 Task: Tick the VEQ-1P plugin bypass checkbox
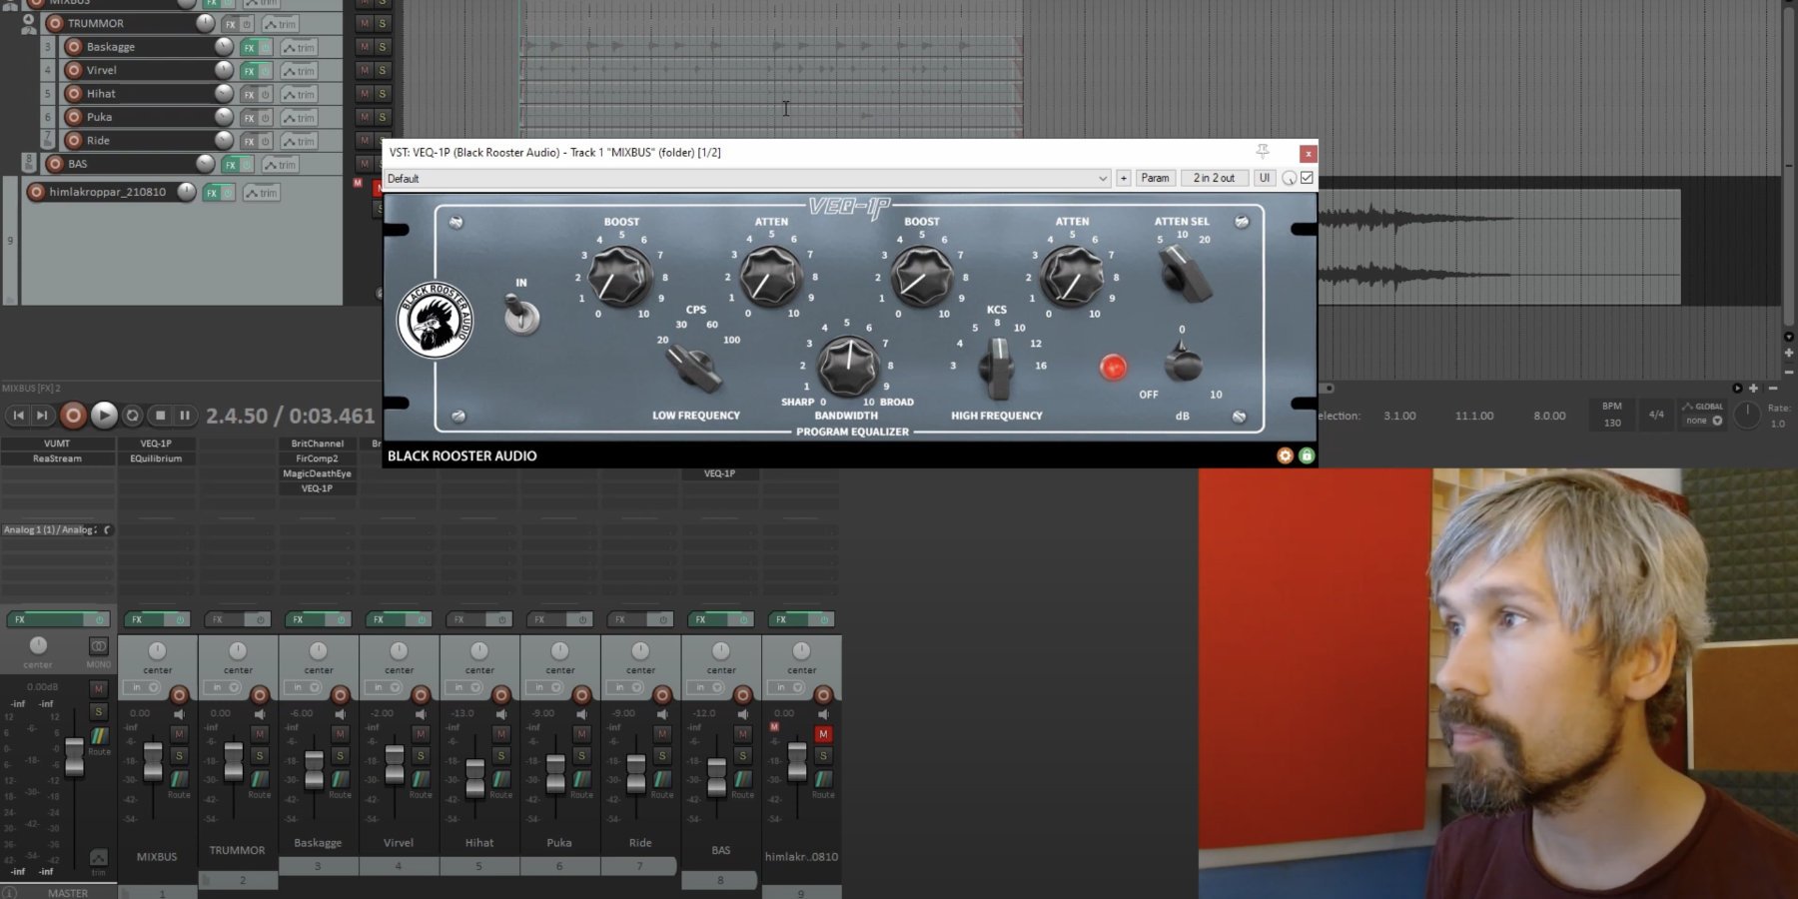point(1307,178)
